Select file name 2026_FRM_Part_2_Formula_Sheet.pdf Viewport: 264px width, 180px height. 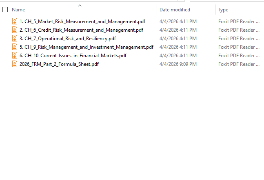point(59,64)
